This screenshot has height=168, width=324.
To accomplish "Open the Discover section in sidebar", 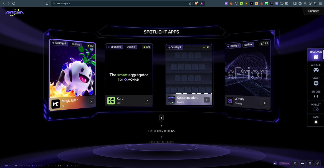I will pos(316,55).
